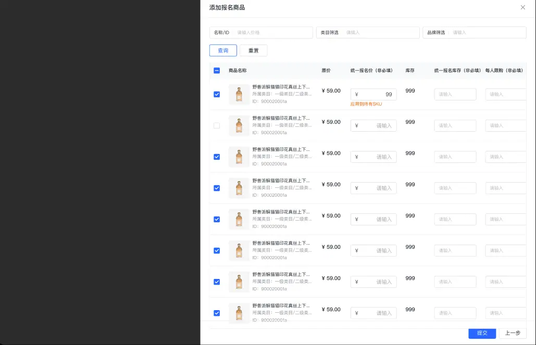Click stock input in the unchecked product row

coord(455,125)
